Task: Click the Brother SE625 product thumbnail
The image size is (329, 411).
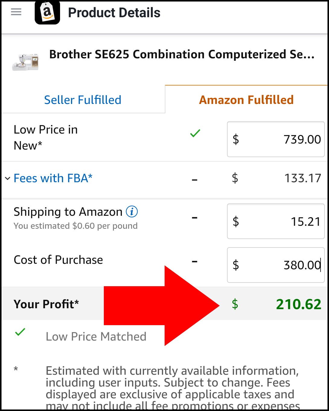Action: (26, 62)
